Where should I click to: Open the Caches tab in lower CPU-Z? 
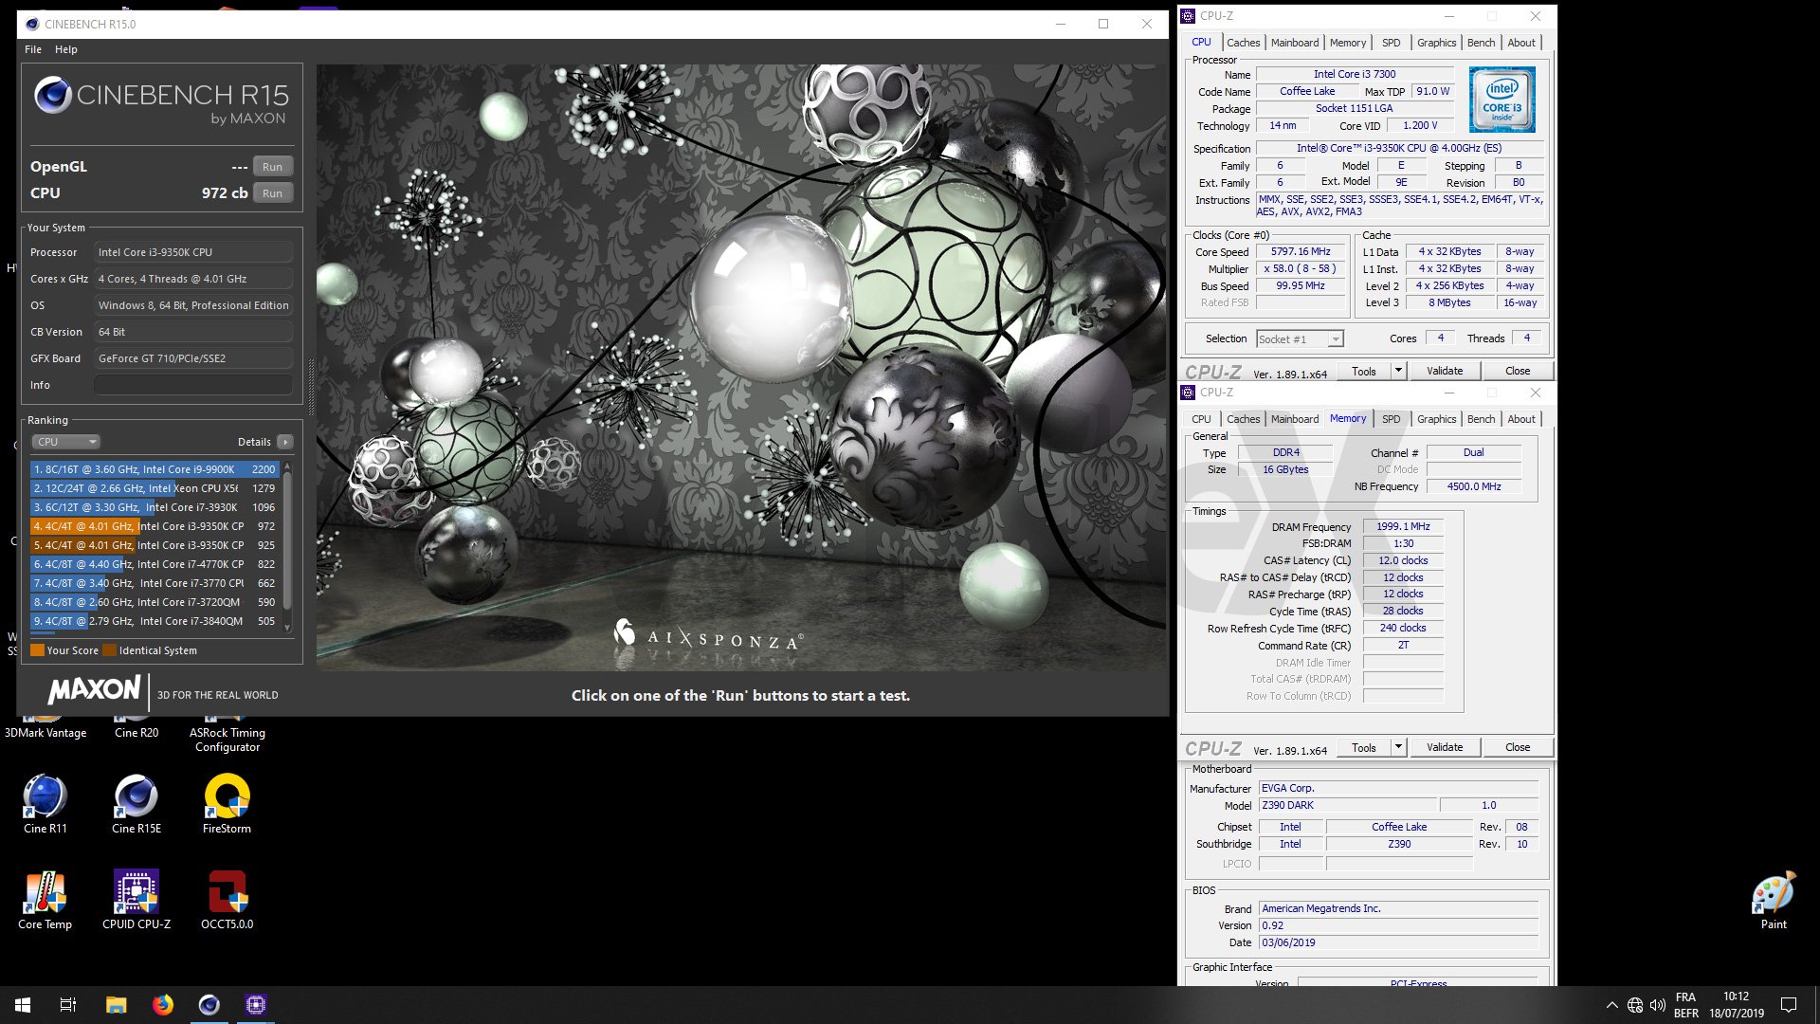coord(1243,419)
